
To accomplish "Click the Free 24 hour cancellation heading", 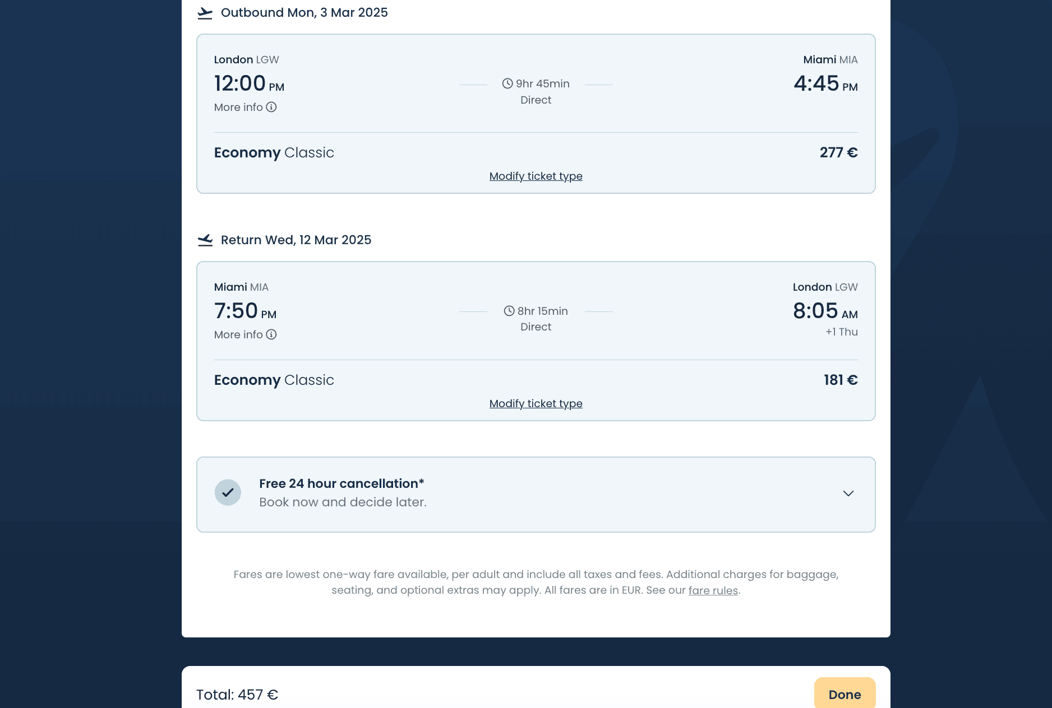I will click(x=342, y=483).
